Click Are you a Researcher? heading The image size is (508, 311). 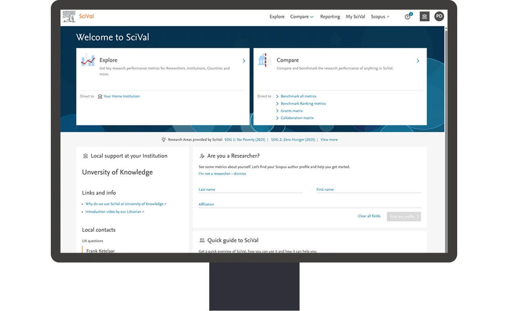pos(233,156)
